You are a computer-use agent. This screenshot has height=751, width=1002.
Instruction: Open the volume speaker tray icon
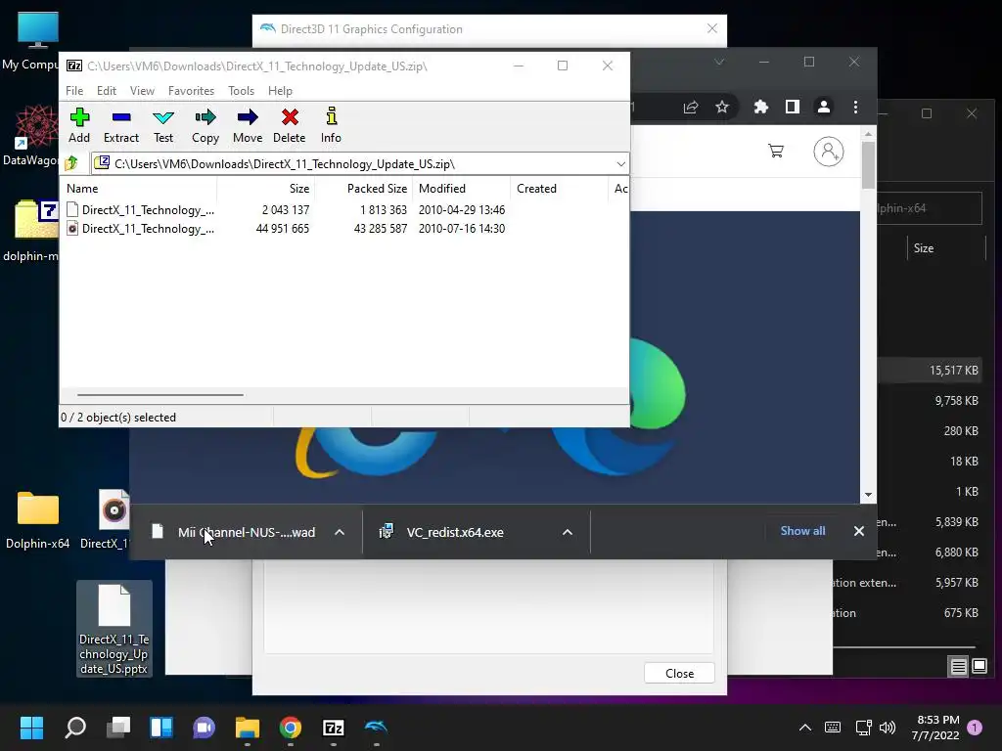click(x=888, y=728)
